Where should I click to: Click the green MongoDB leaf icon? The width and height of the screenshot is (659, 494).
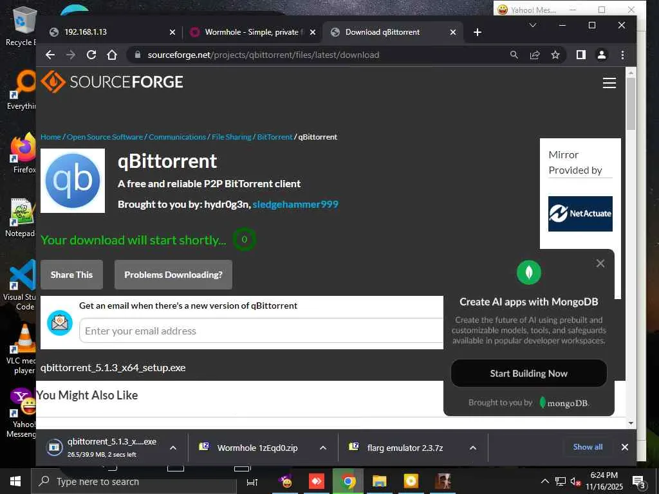(x=529, y=272)
